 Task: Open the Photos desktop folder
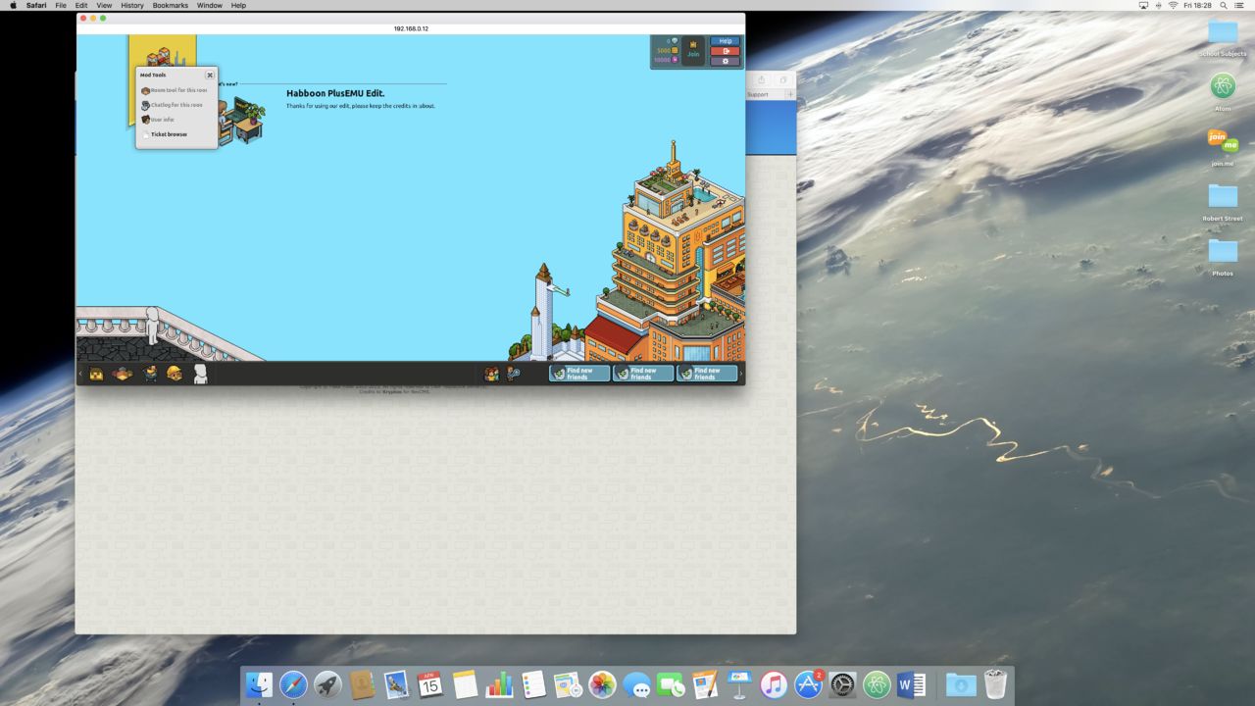[1223, 257]
